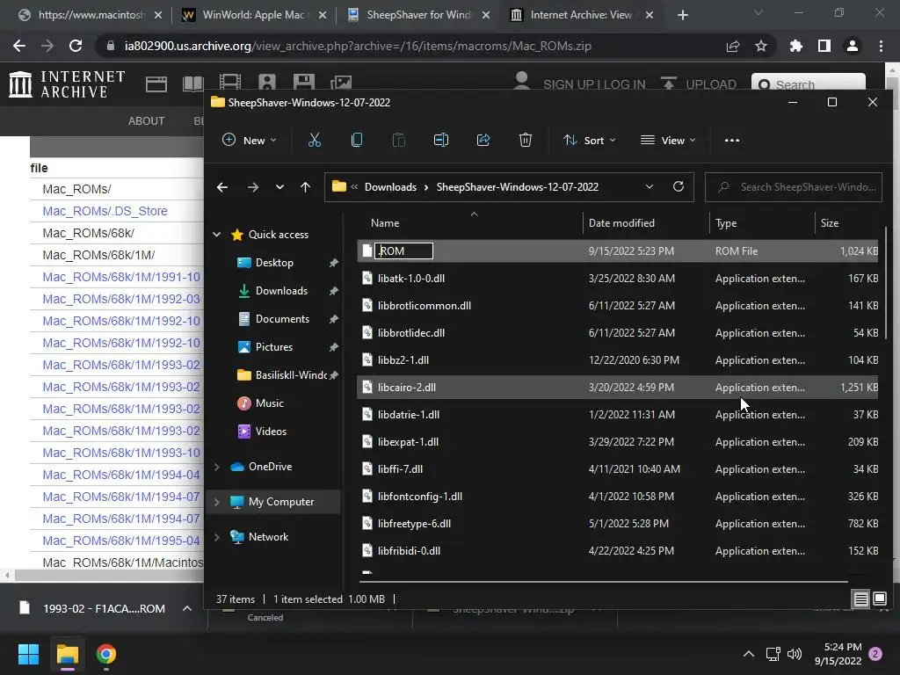Viewport: 900px width, 675px height.
Task: Select Videos in the sidebar
Action: tap(271, 431)
